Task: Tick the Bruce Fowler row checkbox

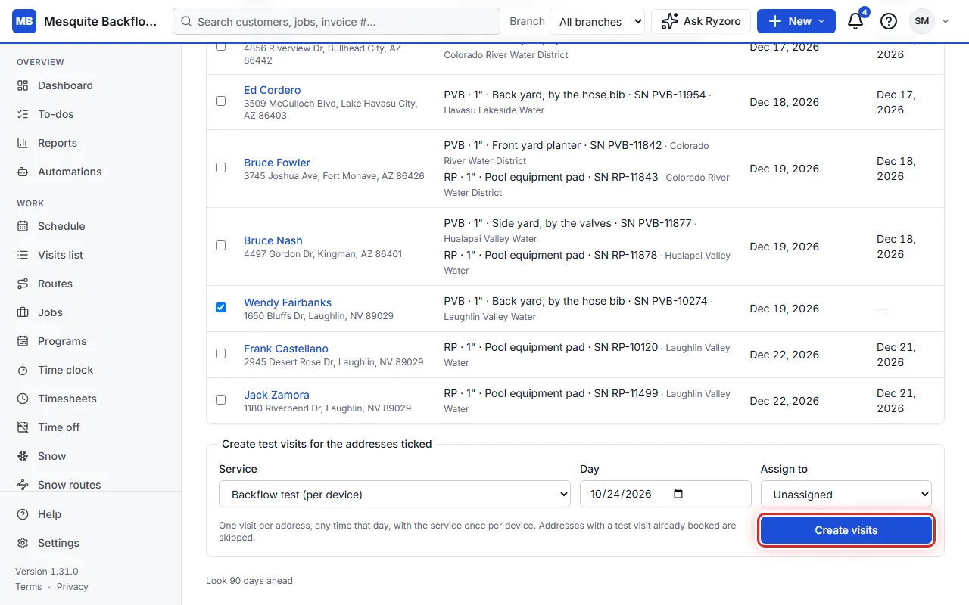Action: [x=220, y=167]
